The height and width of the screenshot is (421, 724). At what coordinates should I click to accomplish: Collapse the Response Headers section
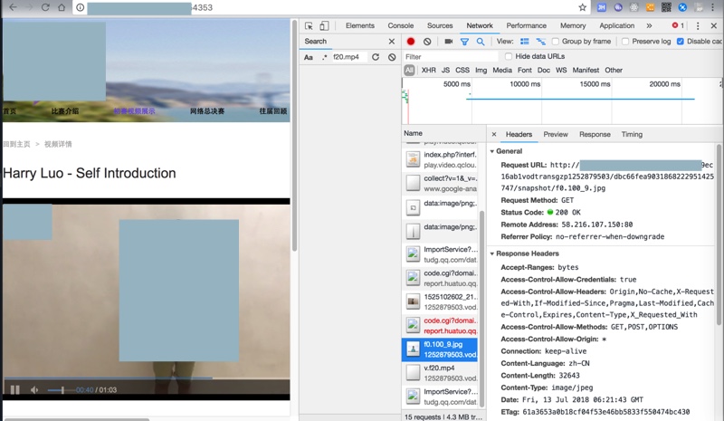(x=492, y=254)
